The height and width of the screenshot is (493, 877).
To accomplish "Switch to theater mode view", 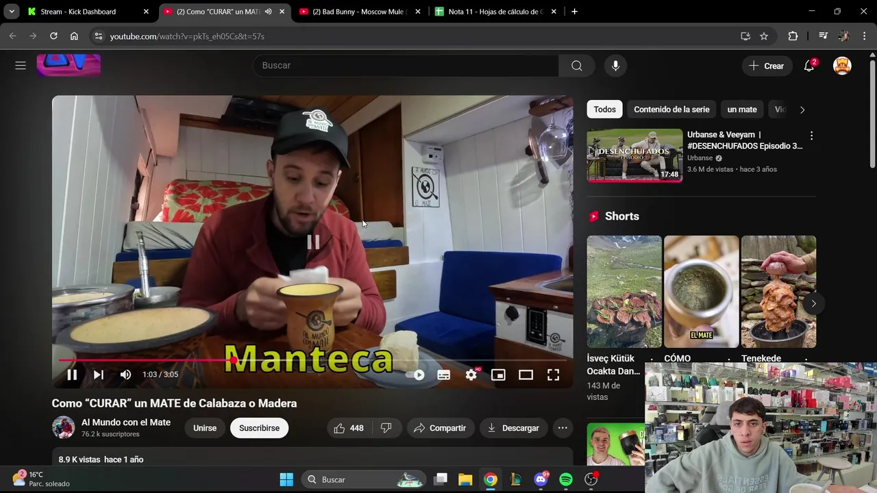I will [x=526, y=375].
